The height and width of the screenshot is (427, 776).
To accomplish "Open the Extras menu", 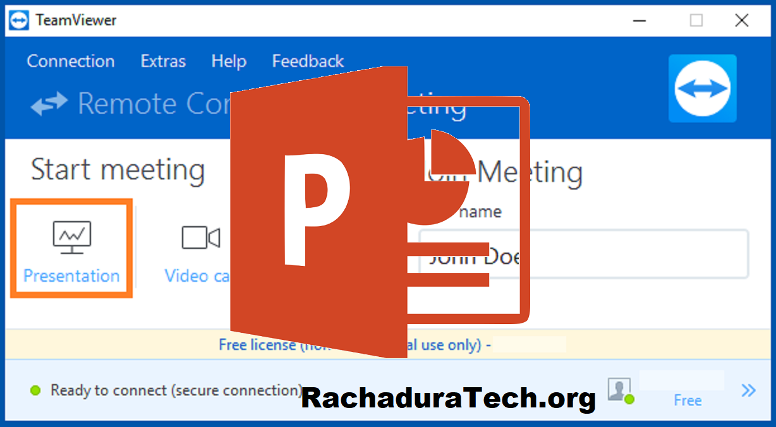I will (163, 61).
